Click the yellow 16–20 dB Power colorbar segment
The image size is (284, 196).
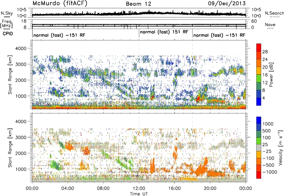coord(259,71)
